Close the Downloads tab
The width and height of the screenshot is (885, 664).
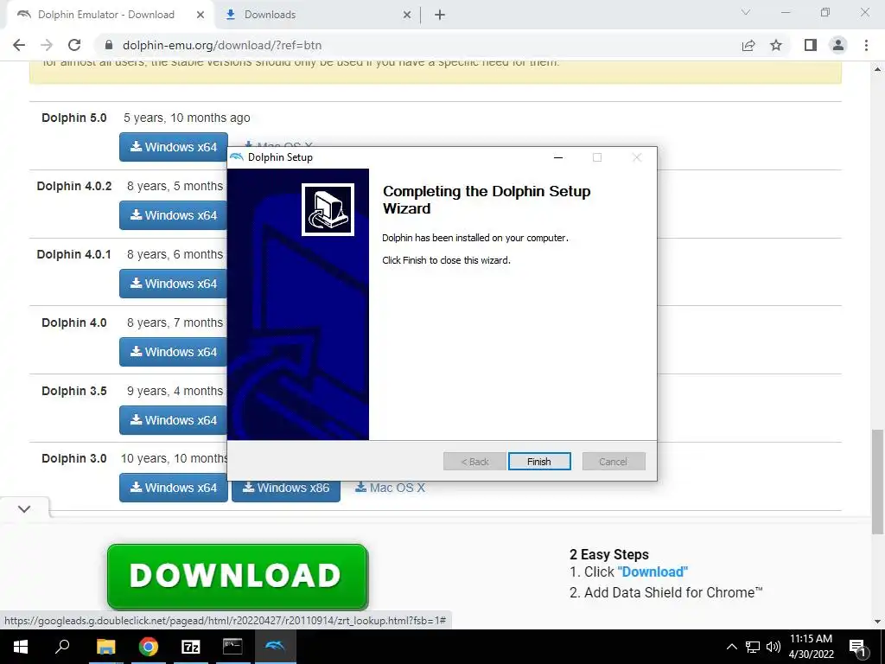point(407,15)
